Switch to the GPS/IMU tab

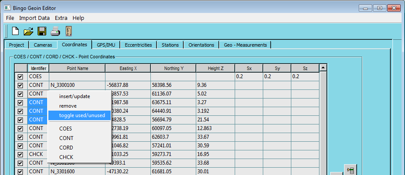coord(106,45)
